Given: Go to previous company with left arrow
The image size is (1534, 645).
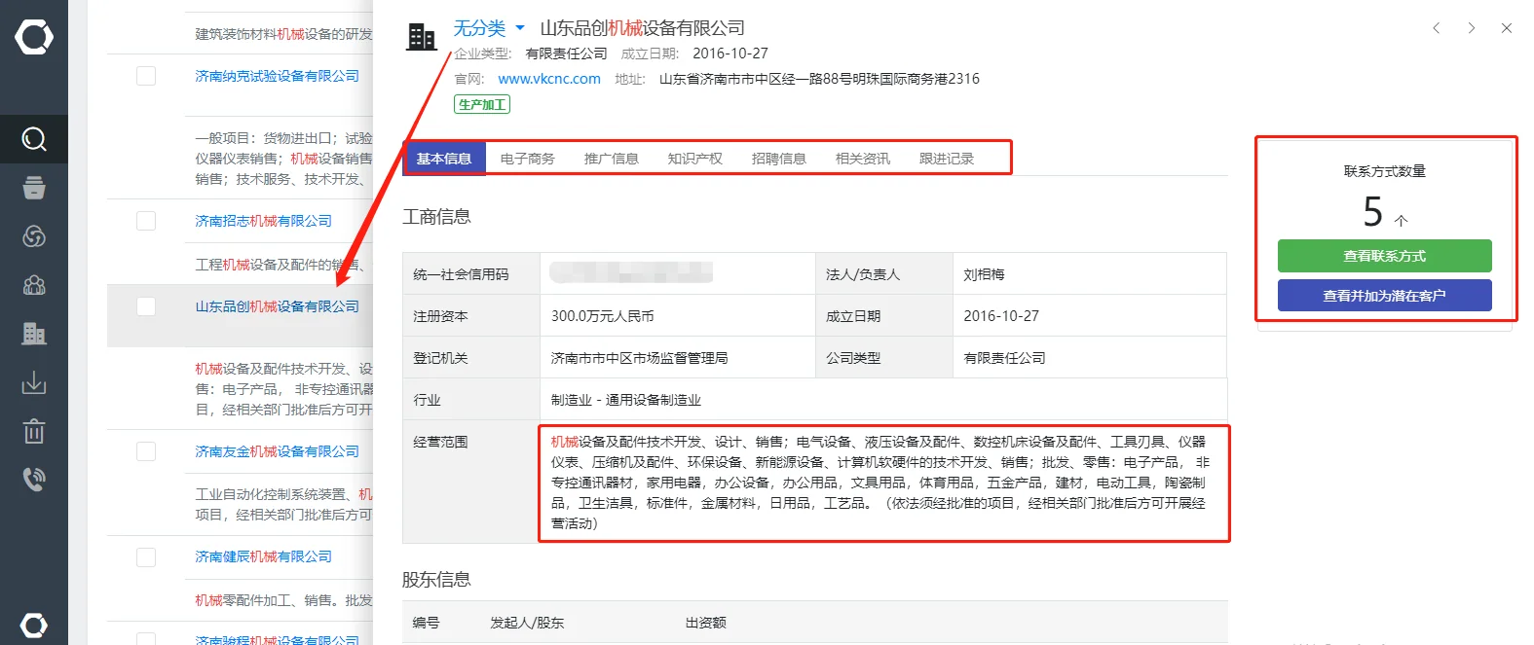Looking at the screenshot, I should (1436, 28).
